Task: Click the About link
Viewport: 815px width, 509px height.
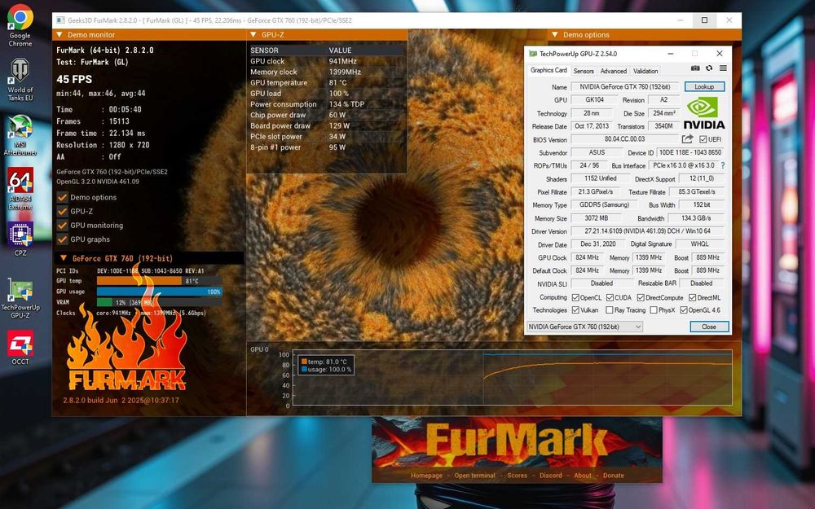Action: 583,476
